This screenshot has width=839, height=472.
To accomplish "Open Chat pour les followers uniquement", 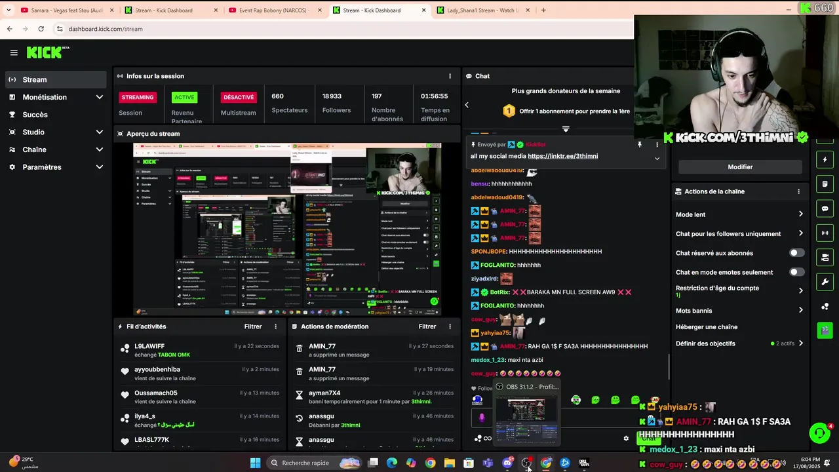I will [x=739, y=233].
